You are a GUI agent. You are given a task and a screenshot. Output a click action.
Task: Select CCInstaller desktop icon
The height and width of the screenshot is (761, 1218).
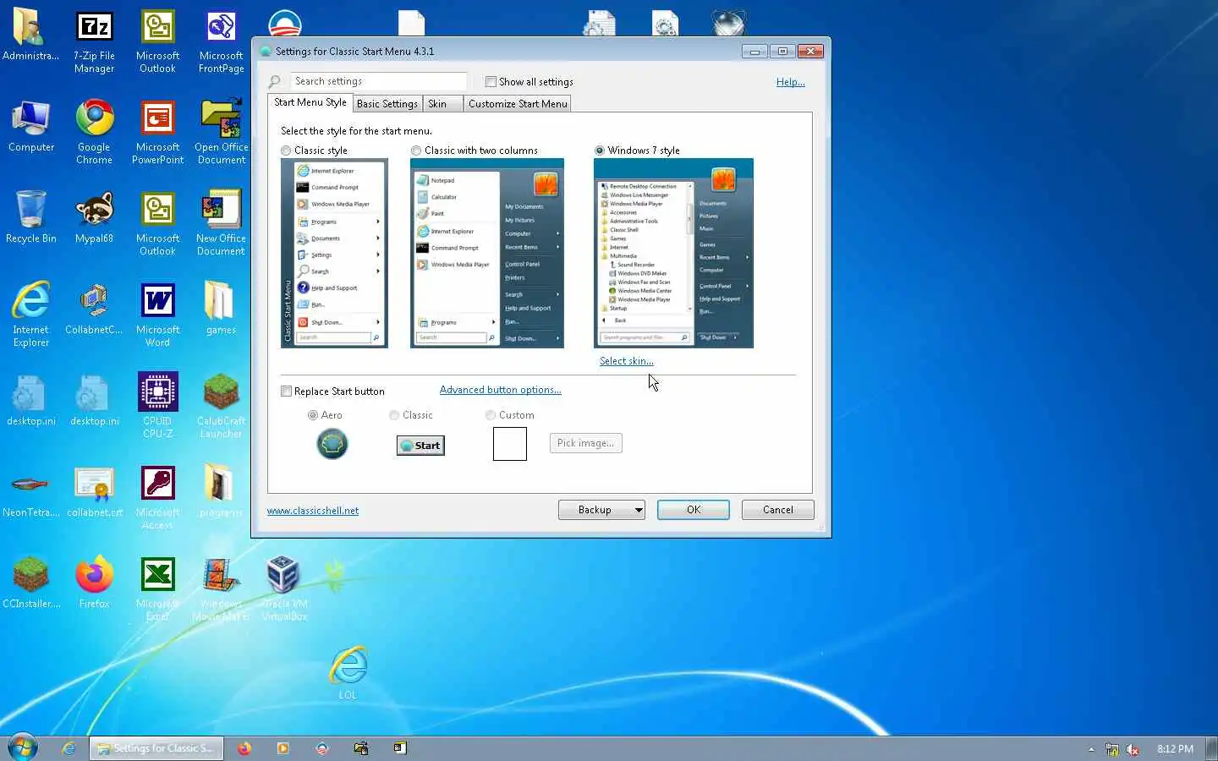tap(31, 583)
